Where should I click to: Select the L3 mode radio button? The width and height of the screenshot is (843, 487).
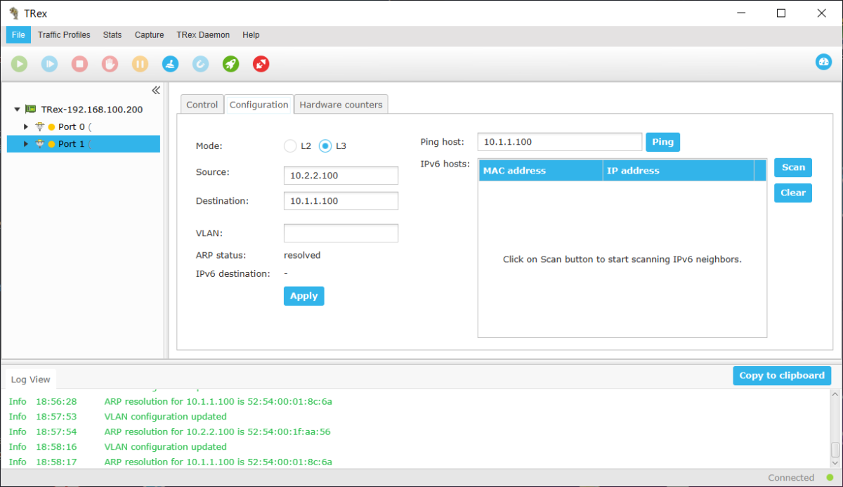pyautogui.click(x=325, y=146)
